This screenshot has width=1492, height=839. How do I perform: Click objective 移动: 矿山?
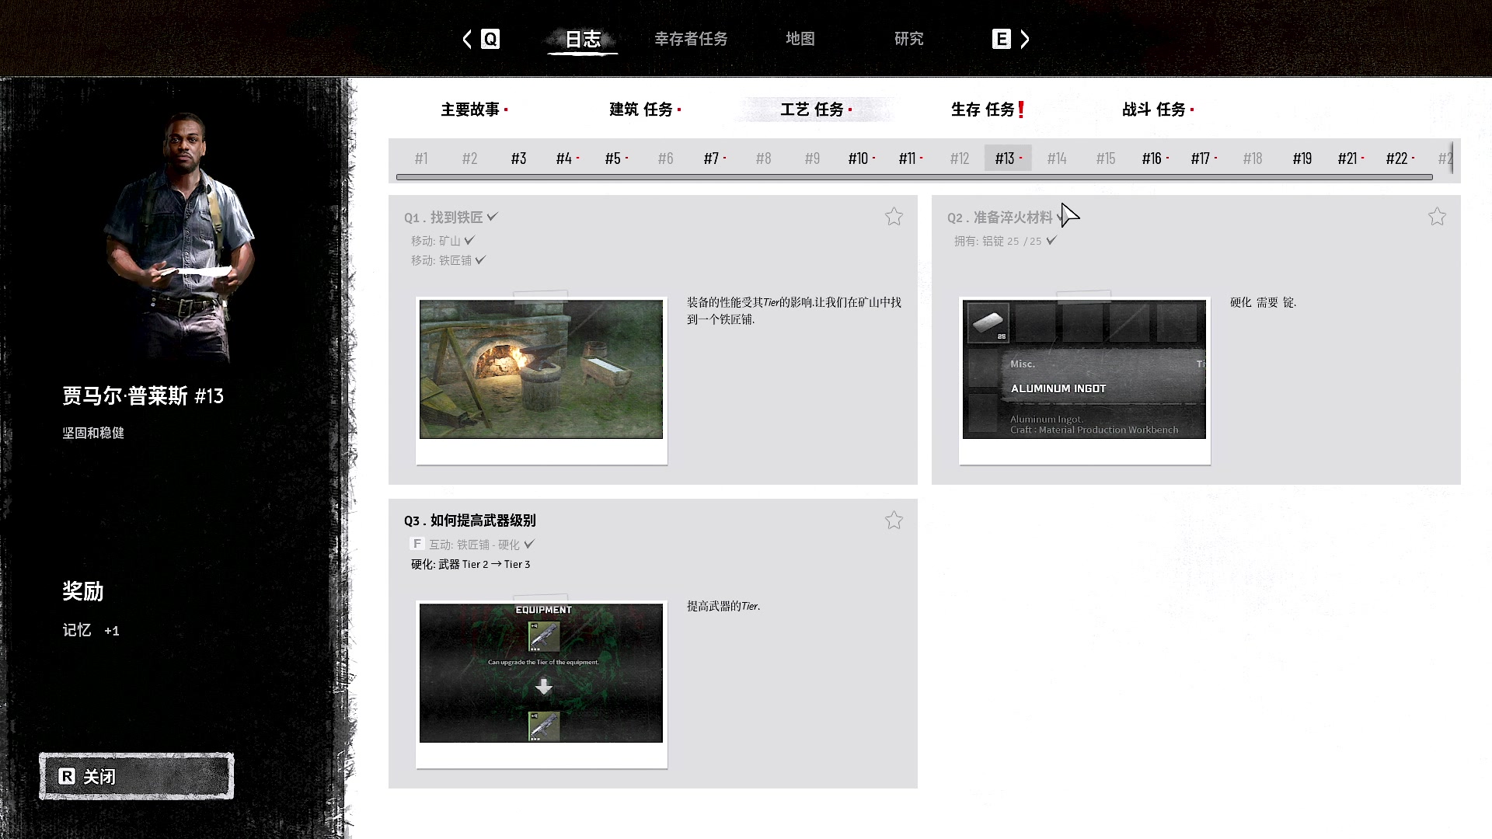tap(435, 241)
